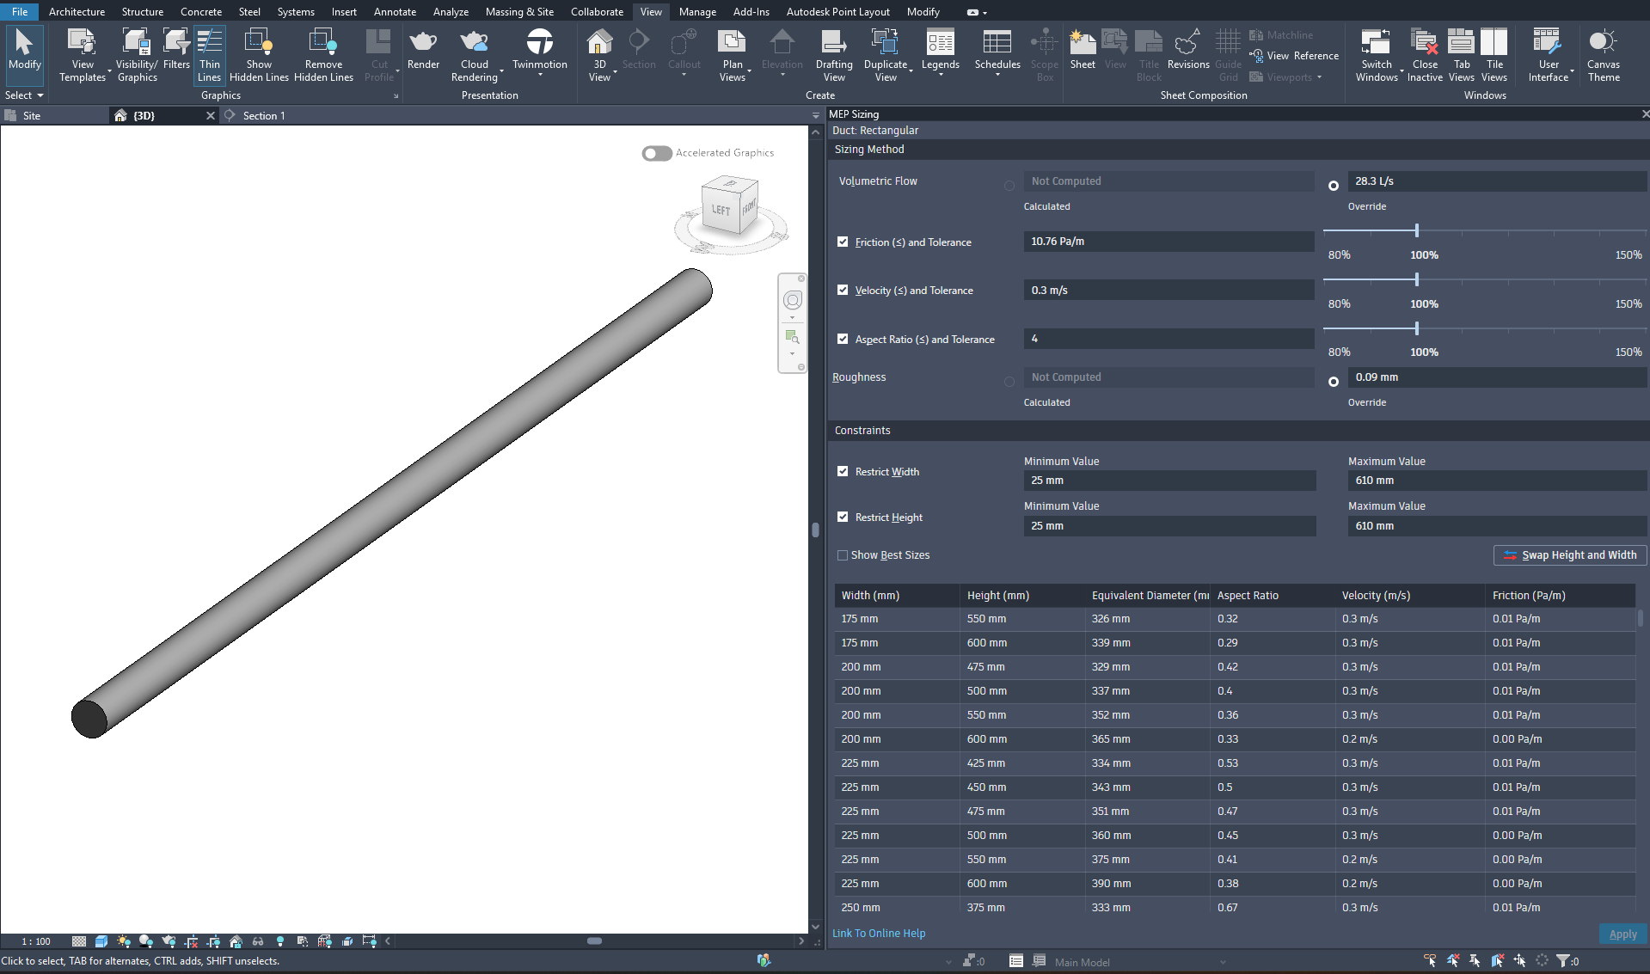
Task: Select Volumetric Flow Override radio button
Action: tap(1334, 186)
